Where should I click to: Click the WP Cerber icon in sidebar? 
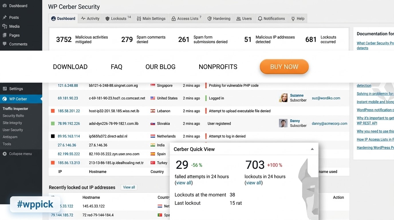click(5, 99)
